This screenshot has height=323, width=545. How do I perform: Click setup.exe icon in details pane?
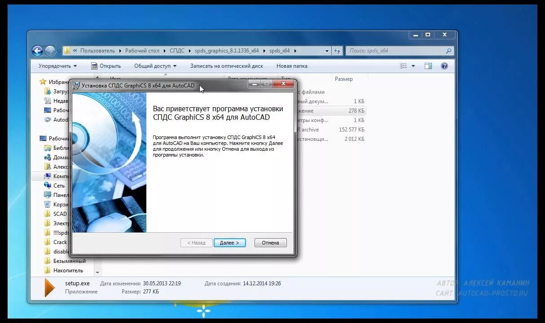[x=49, y=288]
